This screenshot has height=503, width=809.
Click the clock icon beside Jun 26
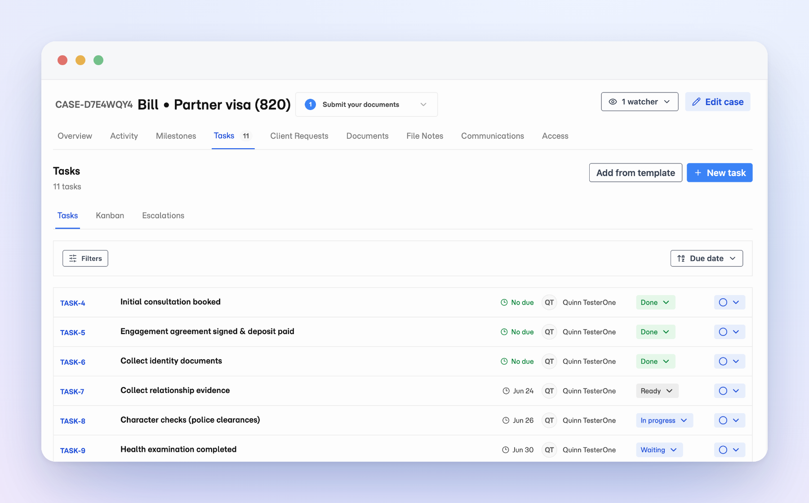tap(506, 421)
